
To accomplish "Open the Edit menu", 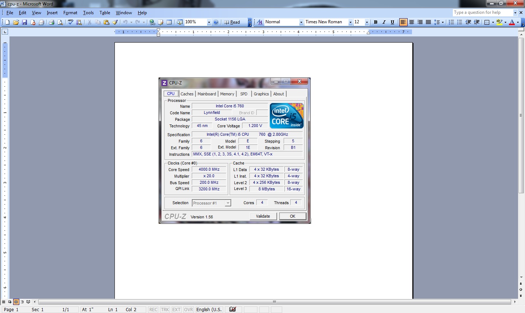I will tap(23, 13).
